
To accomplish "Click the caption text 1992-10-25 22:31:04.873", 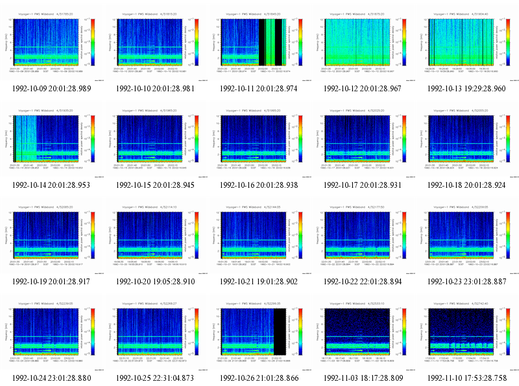I will tap(155, 378).
